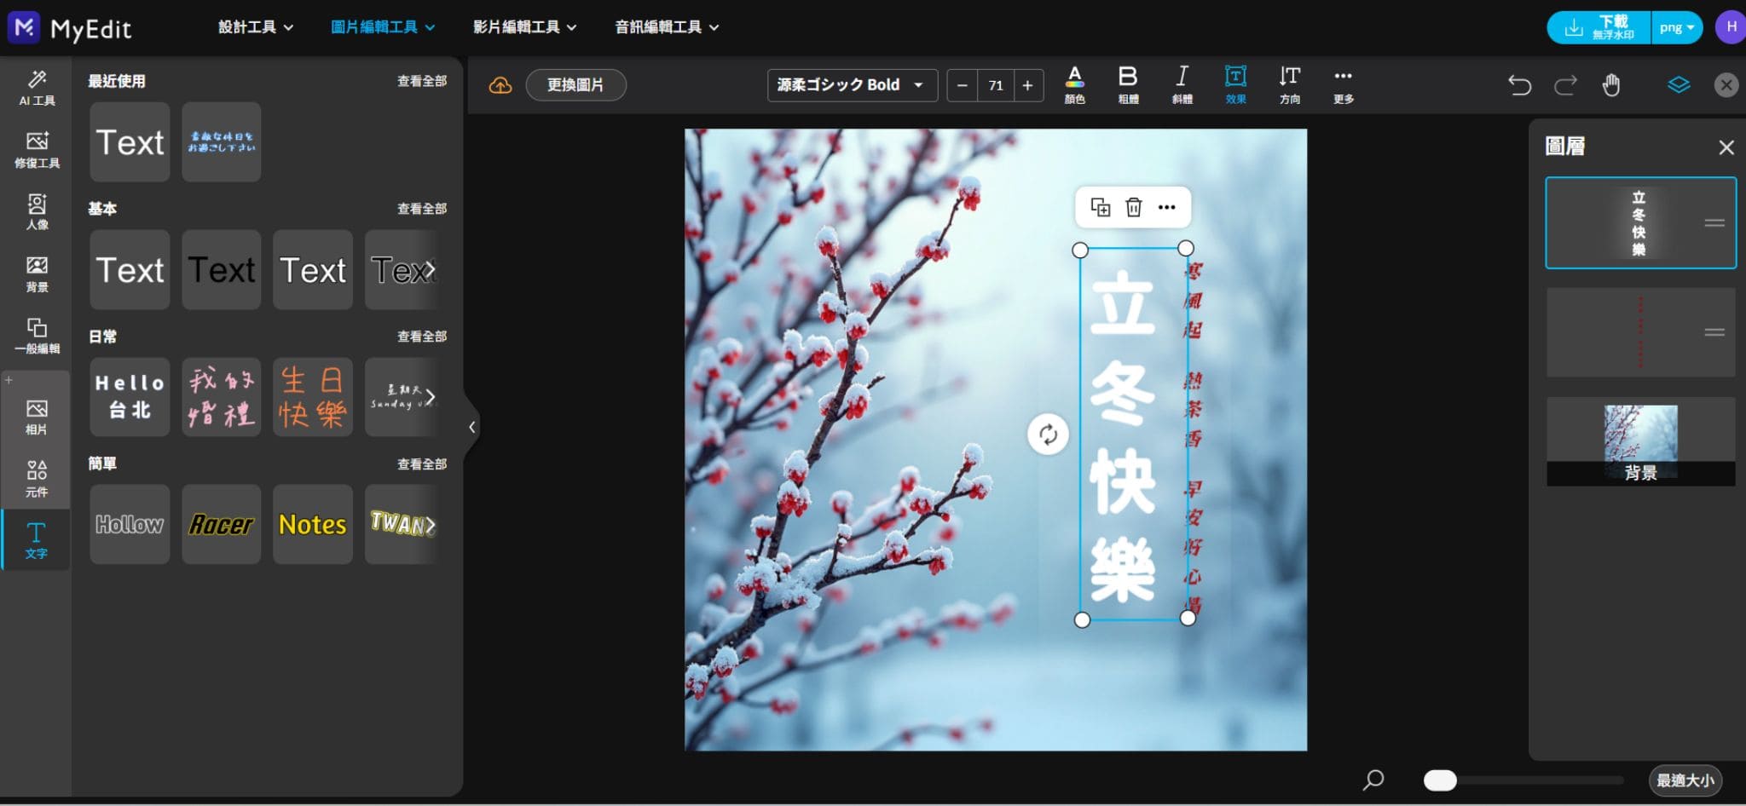Apply italic using the 斜體 icon
Image resolution: width=1746 pixels, height=806 pixels.
point(1182,84)
